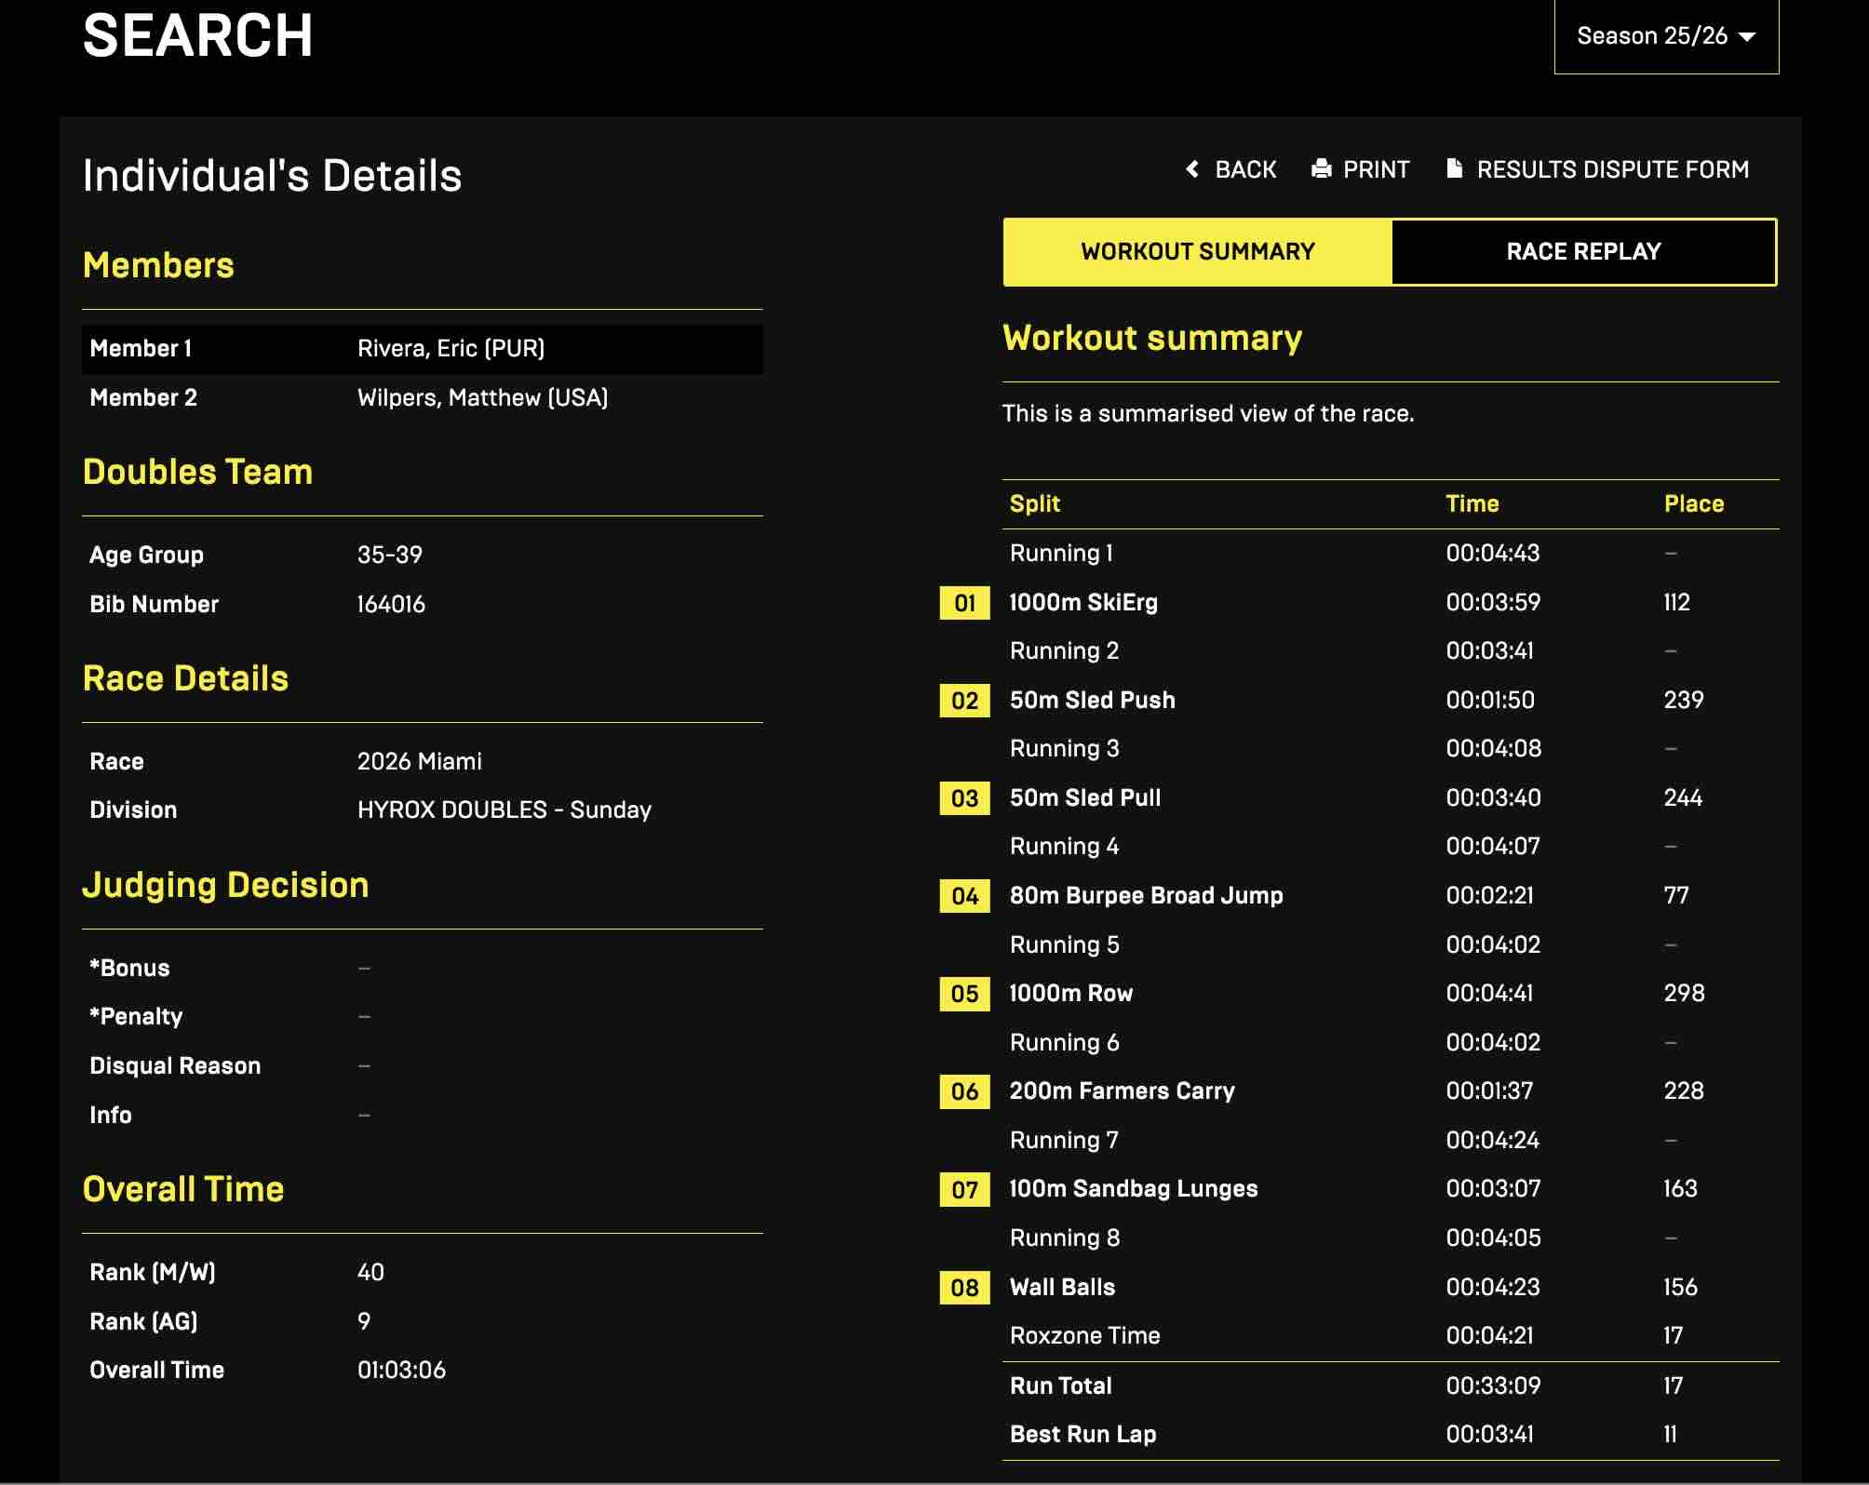Click the back chevron arrow icon
The width and height of the screenshot is (1869, 1485).
tap(1192, 168)
